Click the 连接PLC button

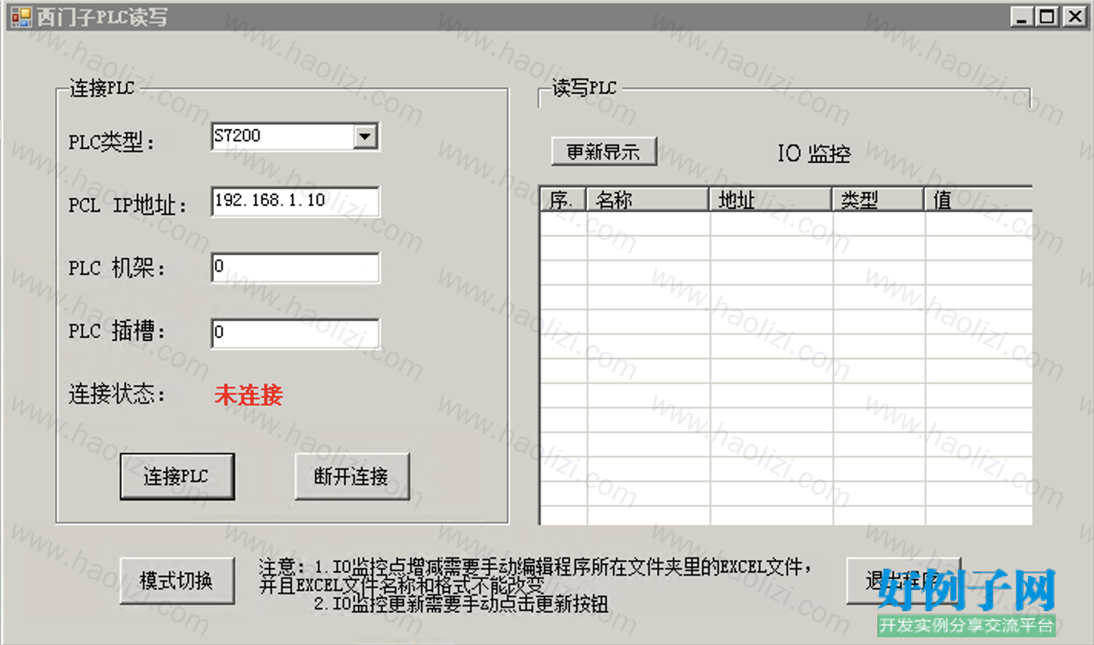coord(177,477)
